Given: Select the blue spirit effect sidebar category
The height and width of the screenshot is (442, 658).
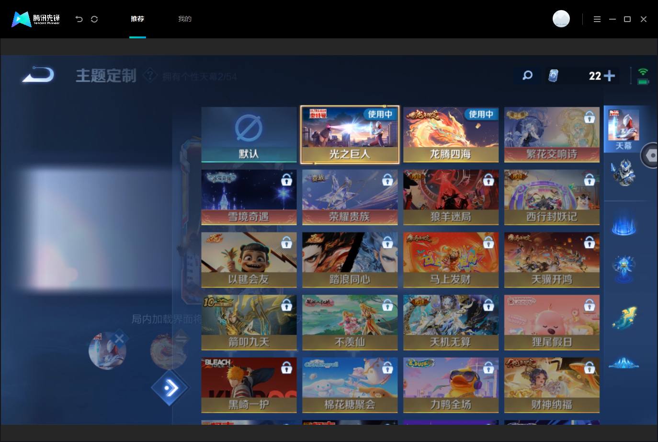Looking at the screenshot, I should 624,268.
